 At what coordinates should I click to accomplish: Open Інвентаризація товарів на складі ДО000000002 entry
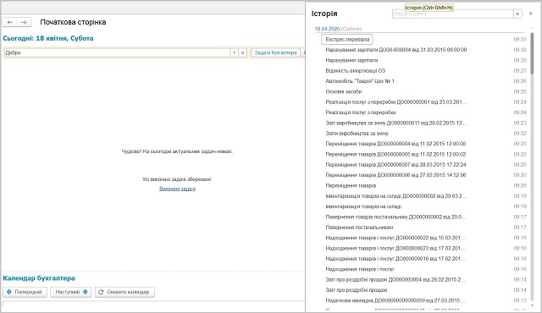396,196
